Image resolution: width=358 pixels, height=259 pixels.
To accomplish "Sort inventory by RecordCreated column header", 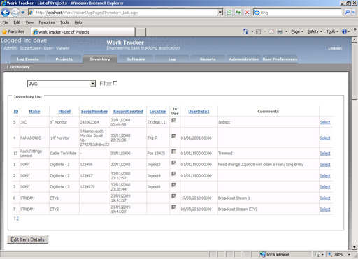I will tap(128, 111).
